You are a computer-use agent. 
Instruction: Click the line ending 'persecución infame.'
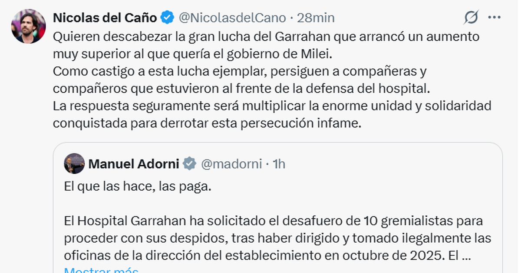point(207,123)
